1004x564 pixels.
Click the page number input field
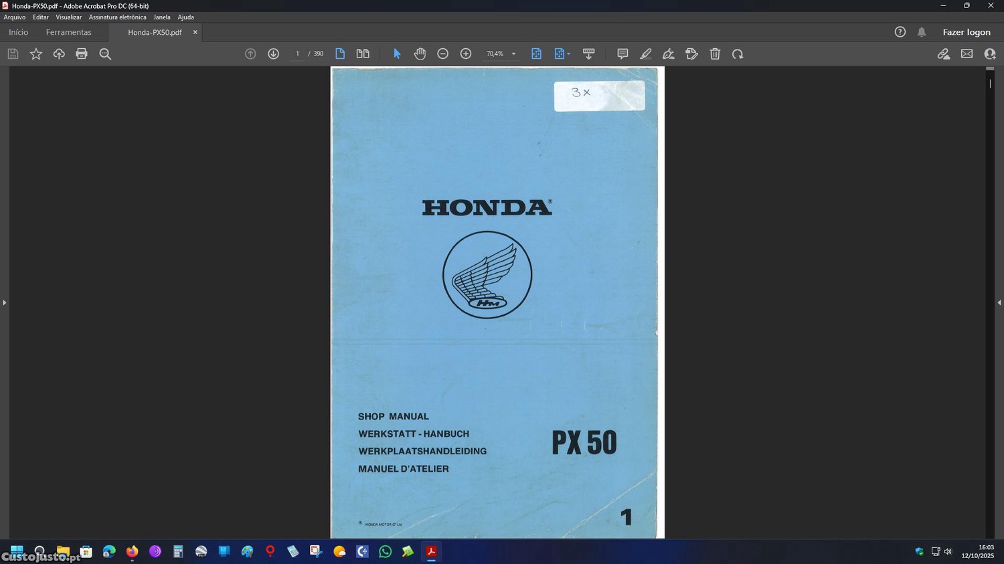(x=297, y=54)
